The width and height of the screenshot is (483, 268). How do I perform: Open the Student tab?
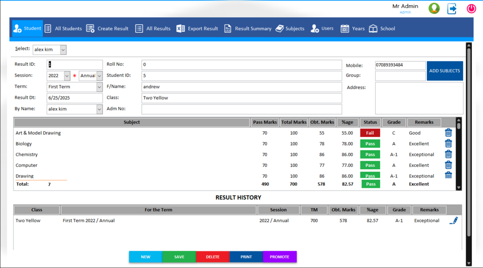pyautogui.click(x=27, y=29)
